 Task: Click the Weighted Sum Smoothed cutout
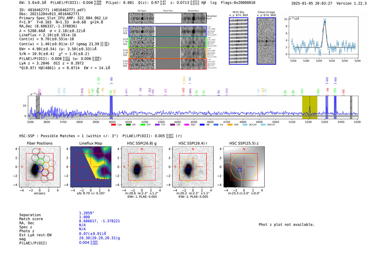click(x=194, y=18)
